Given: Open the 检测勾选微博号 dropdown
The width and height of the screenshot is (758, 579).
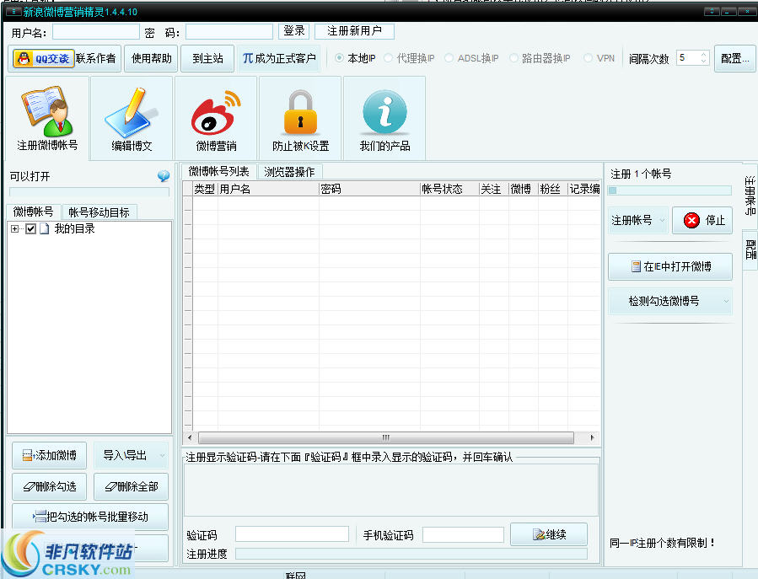Looking at the screenshot, I should pyautogui.click(x=670, y=301).
